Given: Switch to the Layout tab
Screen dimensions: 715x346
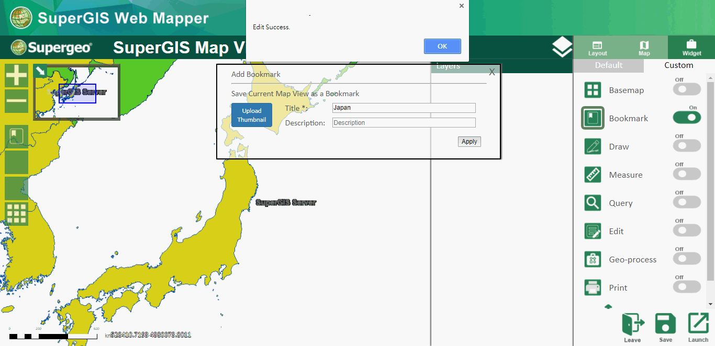Looking at the screenshot, I should (597, 48).
